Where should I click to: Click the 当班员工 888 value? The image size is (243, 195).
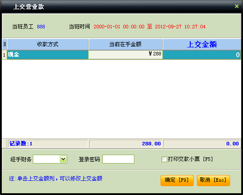click(41, 27)
